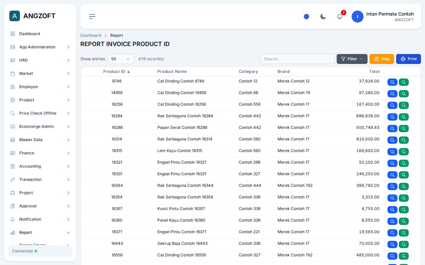This screenshot has width=425, height=265.
Task: Open the Accounting sidebar menu
Action: click(x=40, y=166)
